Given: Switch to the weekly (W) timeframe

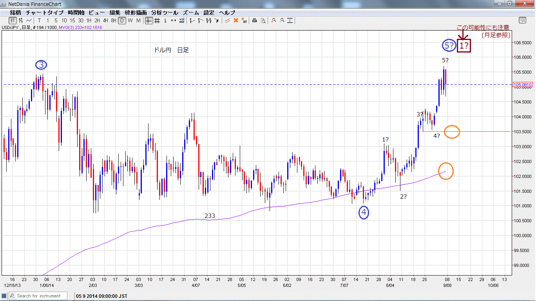Looking at the screenshot, I should coord(130,20).
